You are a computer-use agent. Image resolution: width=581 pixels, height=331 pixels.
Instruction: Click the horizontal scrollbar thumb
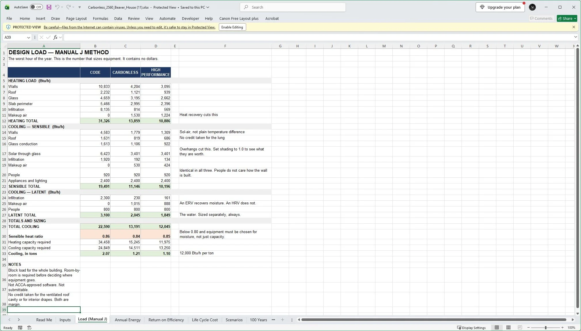(434, 320)
